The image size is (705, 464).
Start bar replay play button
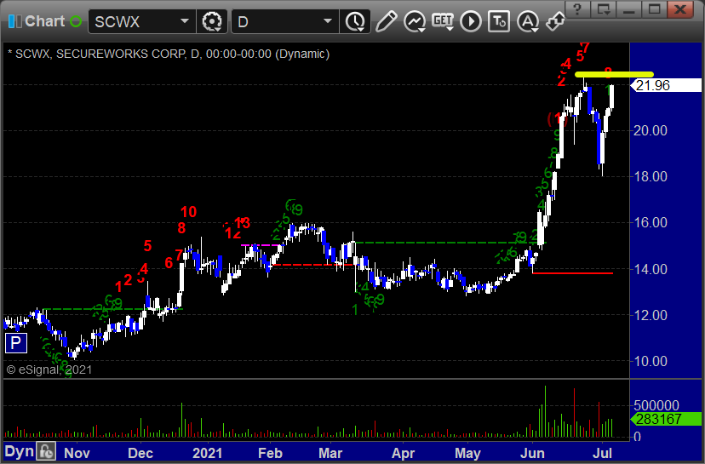coord(471,21)
